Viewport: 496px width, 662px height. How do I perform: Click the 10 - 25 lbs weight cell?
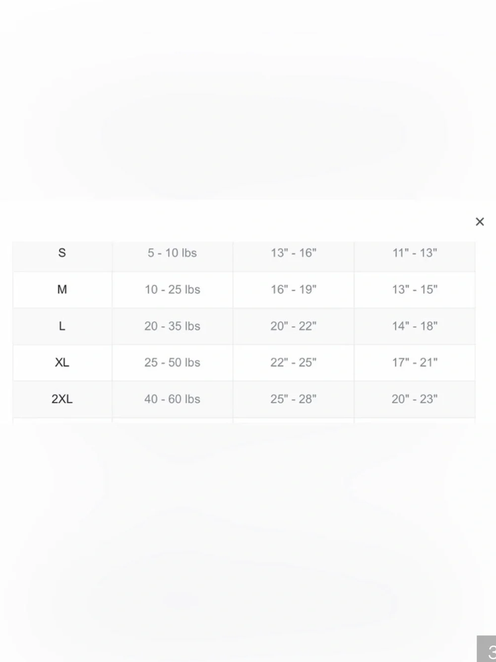[172, 290]
